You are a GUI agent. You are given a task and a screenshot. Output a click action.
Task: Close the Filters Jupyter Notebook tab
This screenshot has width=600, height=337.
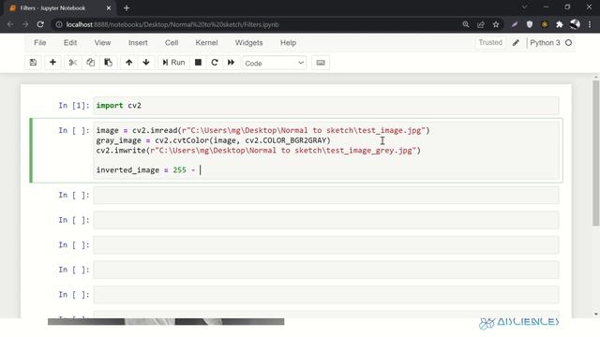[109, 8]
